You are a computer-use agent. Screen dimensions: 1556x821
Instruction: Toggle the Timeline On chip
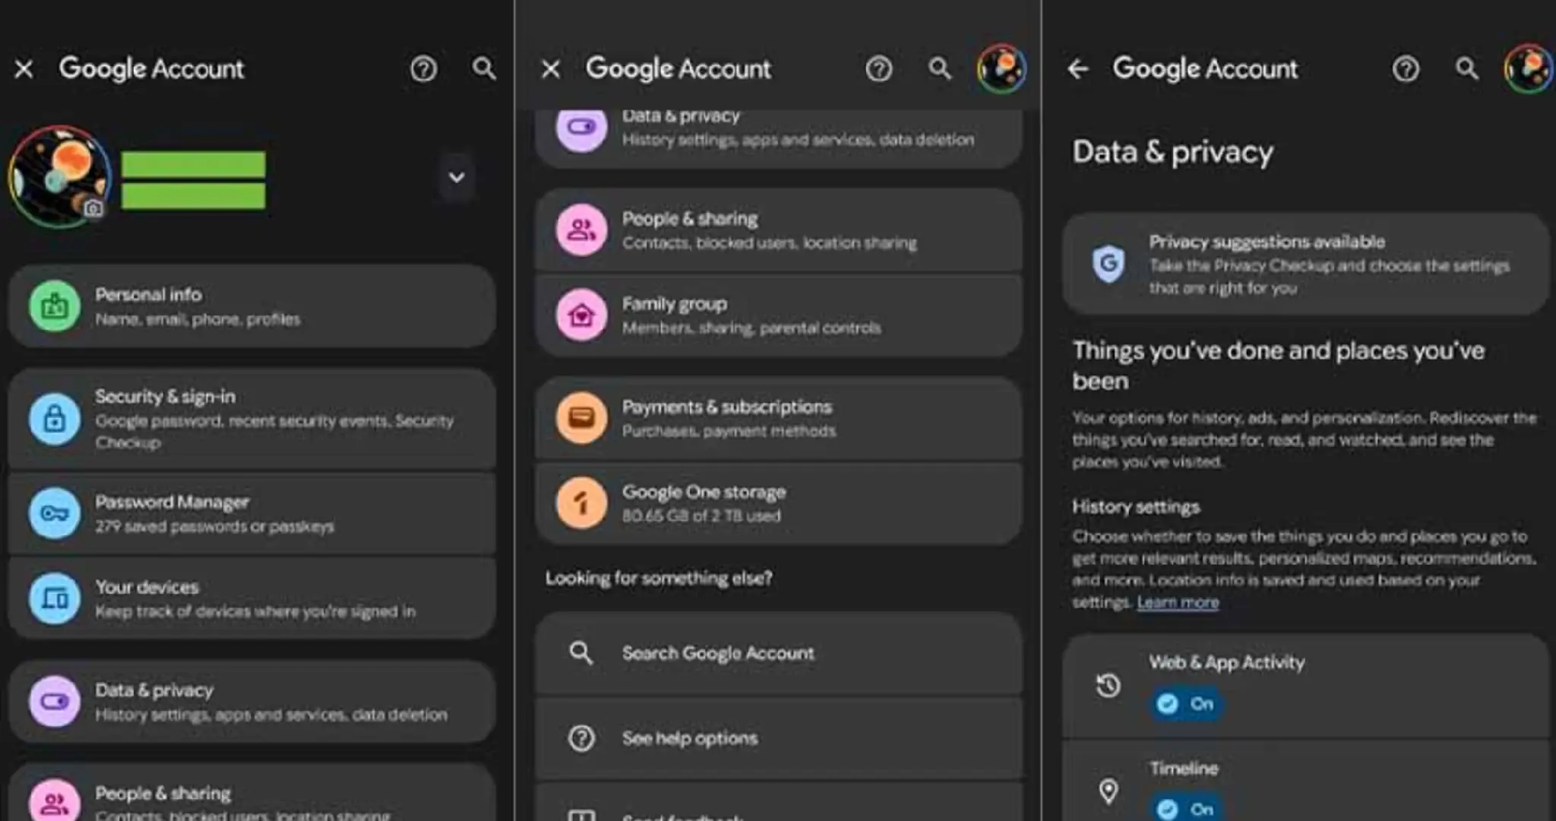[1186, 808]
